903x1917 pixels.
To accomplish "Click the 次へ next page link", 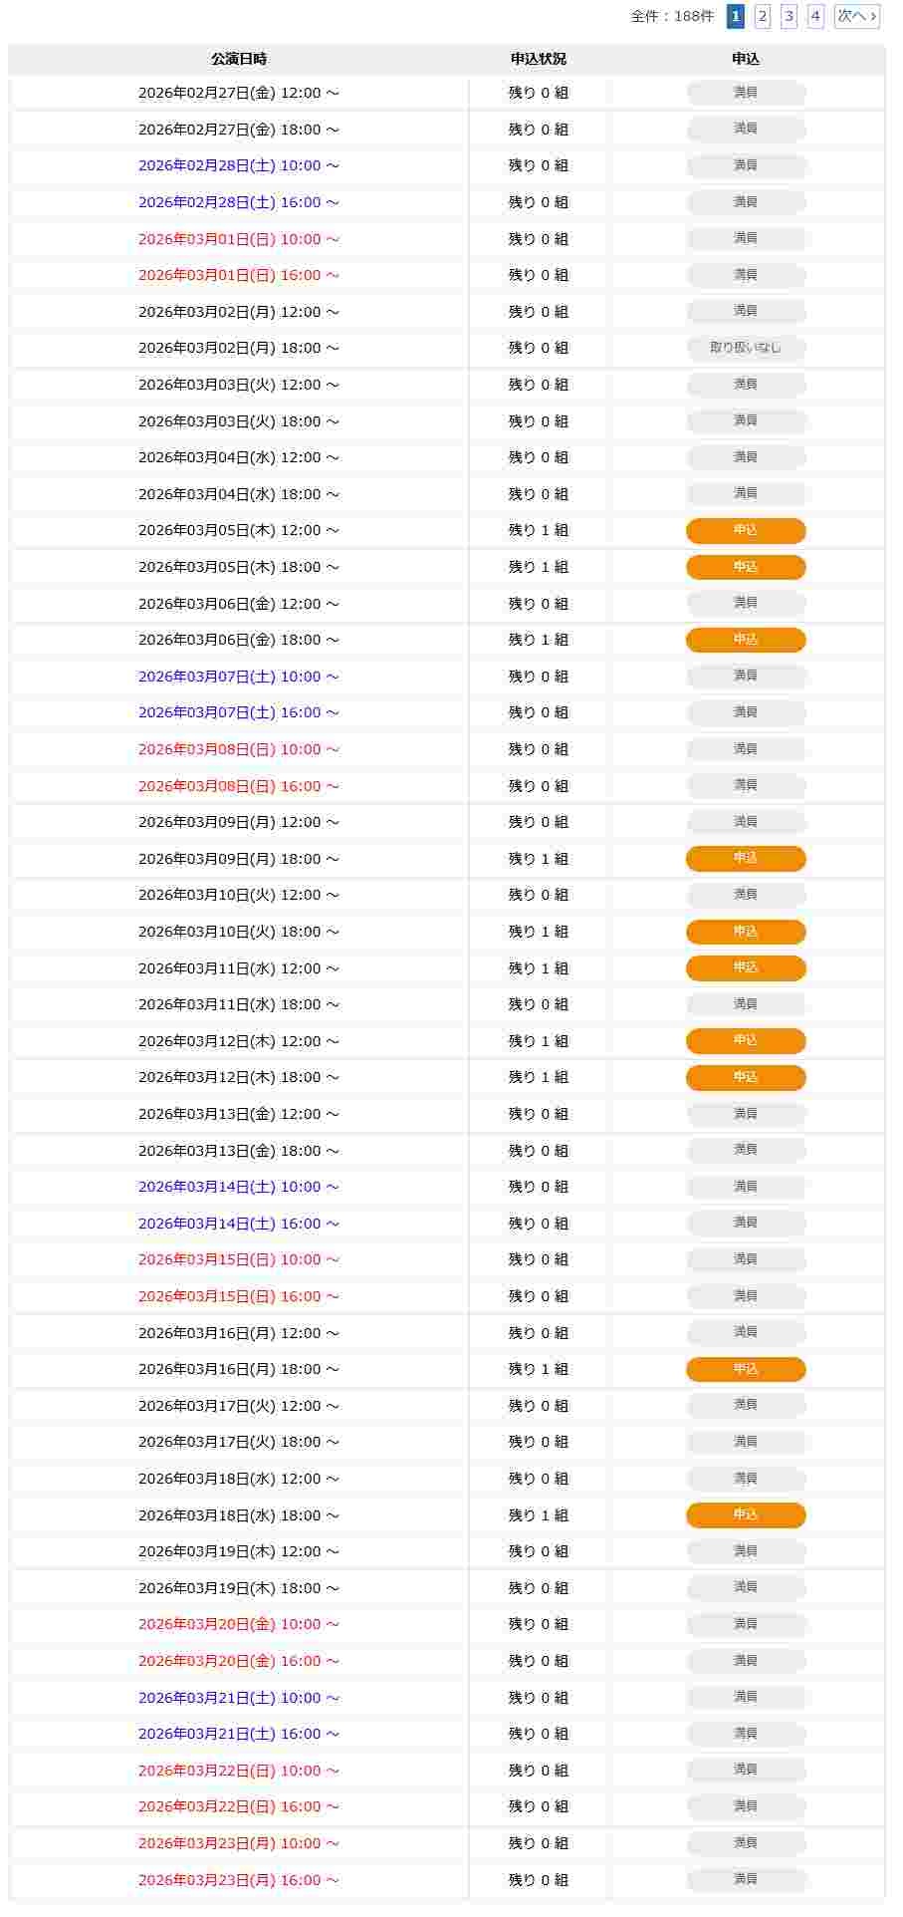I will 856,16.
